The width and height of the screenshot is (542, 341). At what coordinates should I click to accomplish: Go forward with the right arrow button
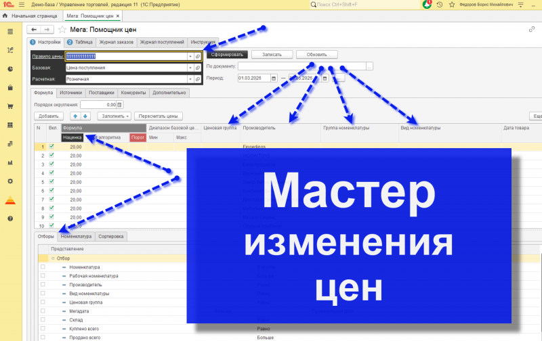click(x=47, y=30)
